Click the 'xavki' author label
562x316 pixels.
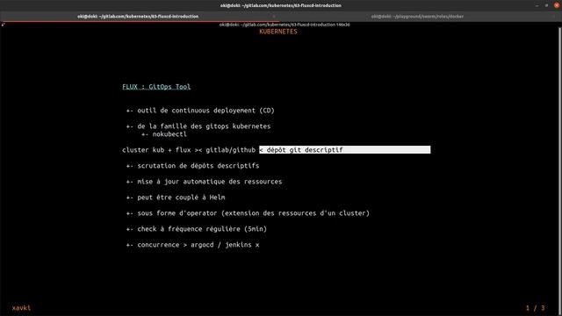tap(21, 308)
